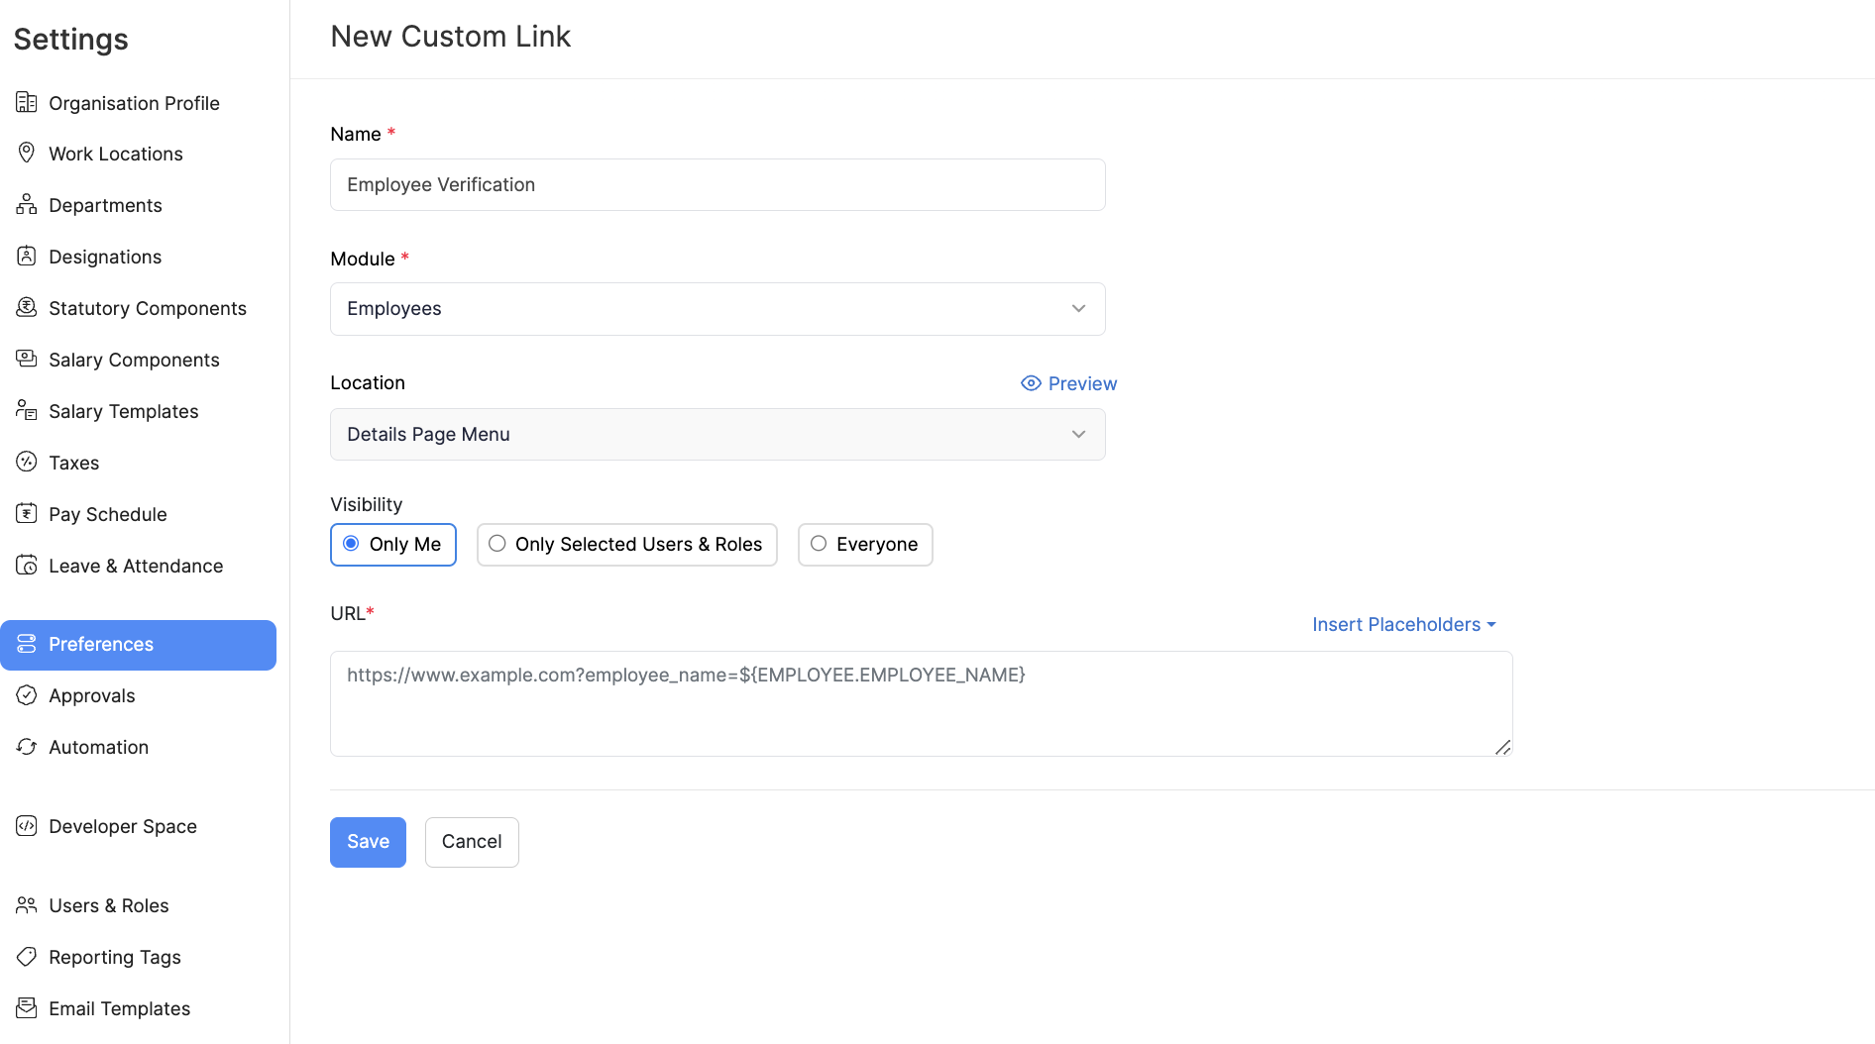Click the Name field with Employee Verification
The height and width of the screenshot is (1044, 1875).
[717, 185]
